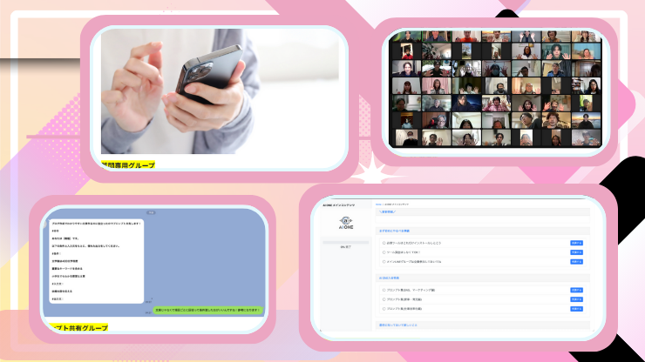
Task: Click blue button on last プロンプト集 row
Action: pyautogui.click(x=576, y=308)
